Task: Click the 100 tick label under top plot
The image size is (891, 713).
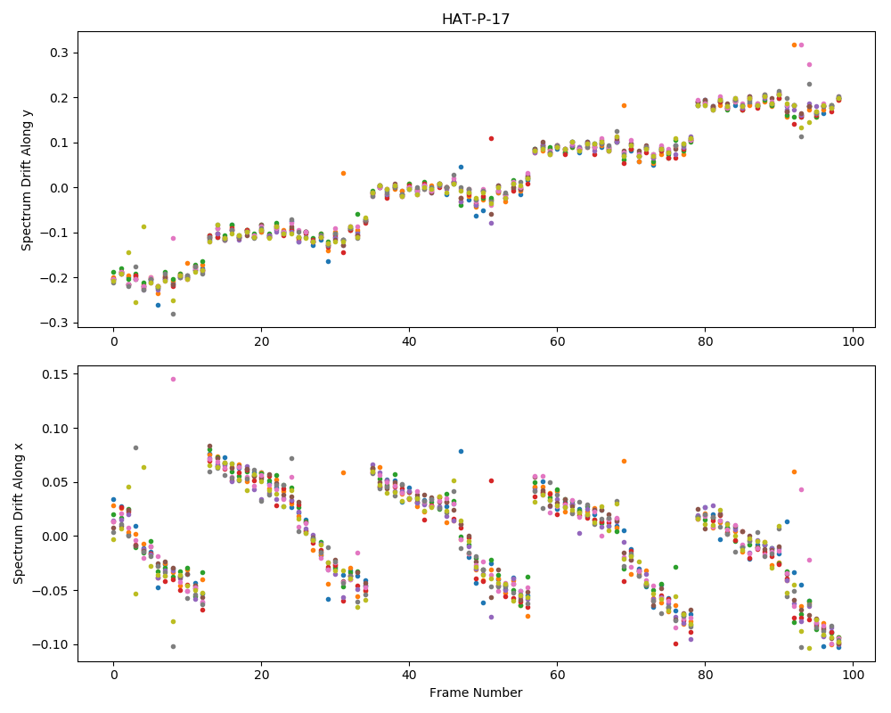Action: click(853, 341)
